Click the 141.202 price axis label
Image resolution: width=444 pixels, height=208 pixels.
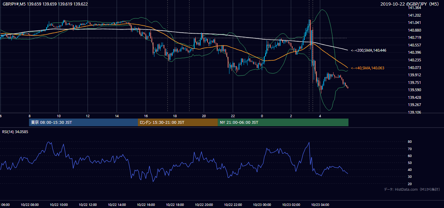(414, 15)
